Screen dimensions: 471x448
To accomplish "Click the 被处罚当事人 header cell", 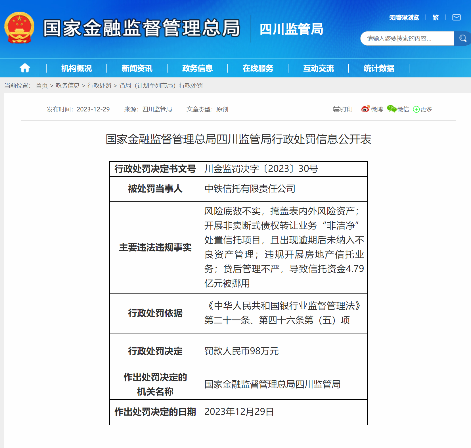I will coord(155,189).
